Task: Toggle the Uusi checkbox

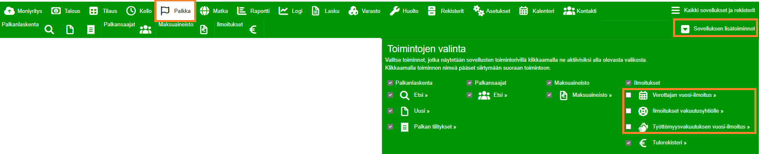Action: [x=390, y=111]
